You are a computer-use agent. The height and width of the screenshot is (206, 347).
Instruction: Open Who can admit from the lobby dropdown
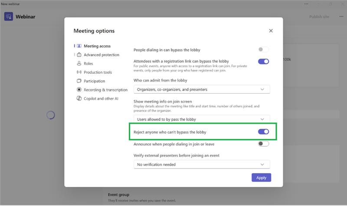(202, 89)
